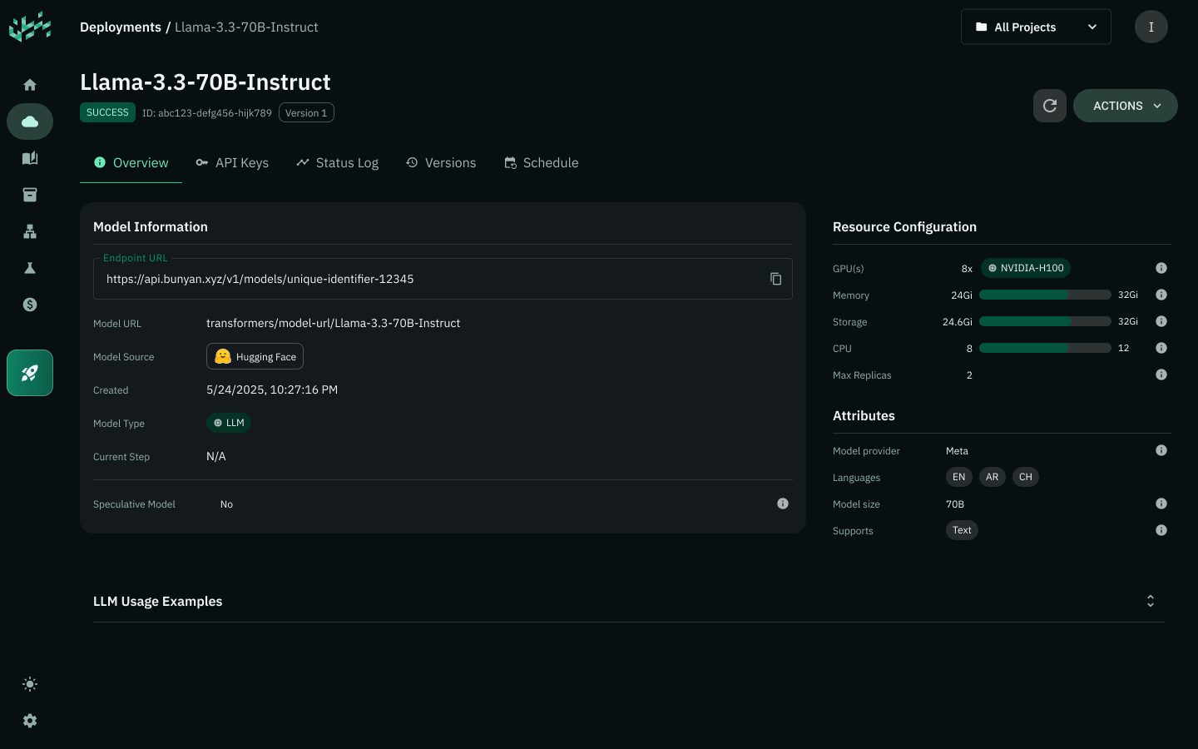Open the Home icon in the sidebar

coord(30,85)
